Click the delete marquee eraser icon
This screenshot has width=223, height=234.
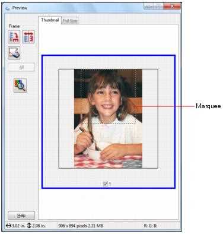click(x=14, y=53)
